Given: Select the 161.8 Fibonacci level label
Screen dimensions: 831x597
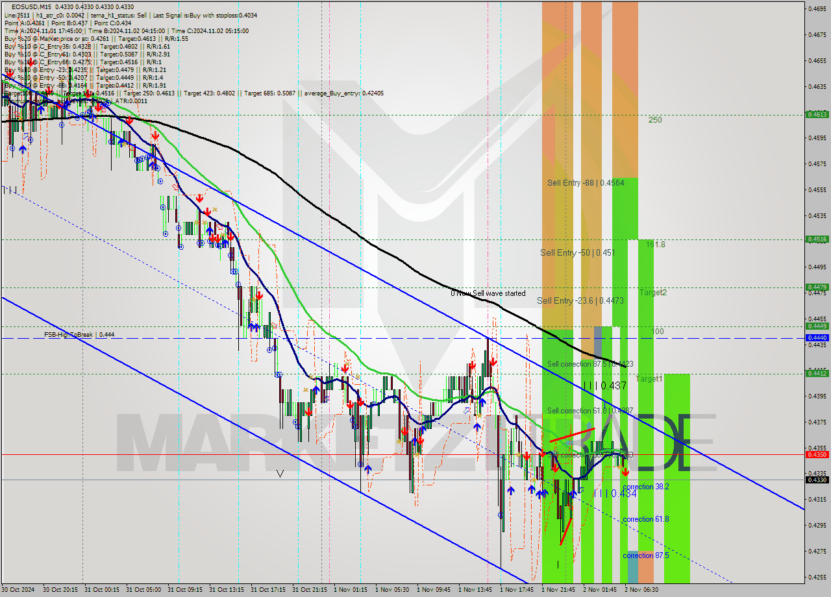Looking at the screenshot, I should pos(656,245).
